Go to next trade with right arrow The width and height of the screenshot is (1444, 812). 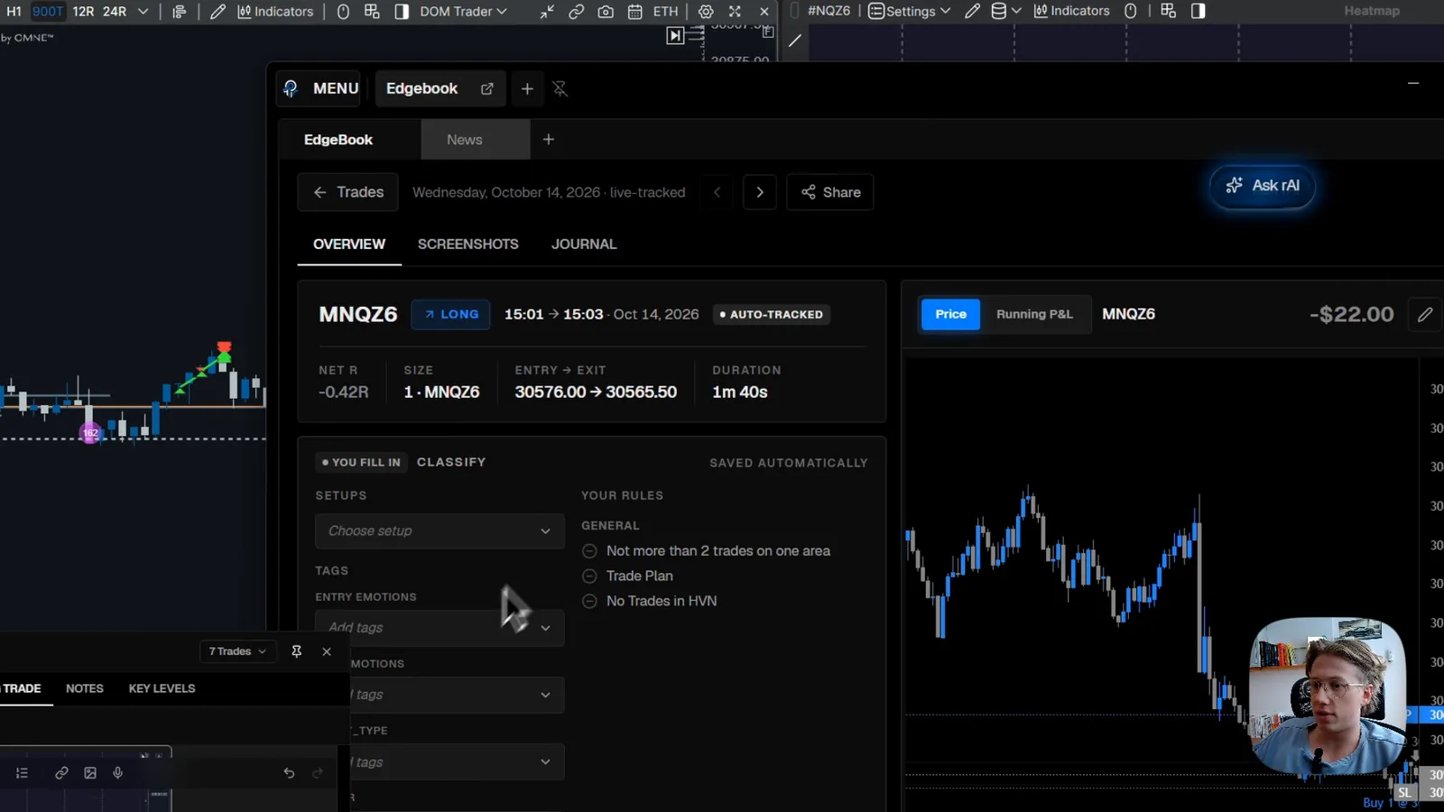click(760, 192)
